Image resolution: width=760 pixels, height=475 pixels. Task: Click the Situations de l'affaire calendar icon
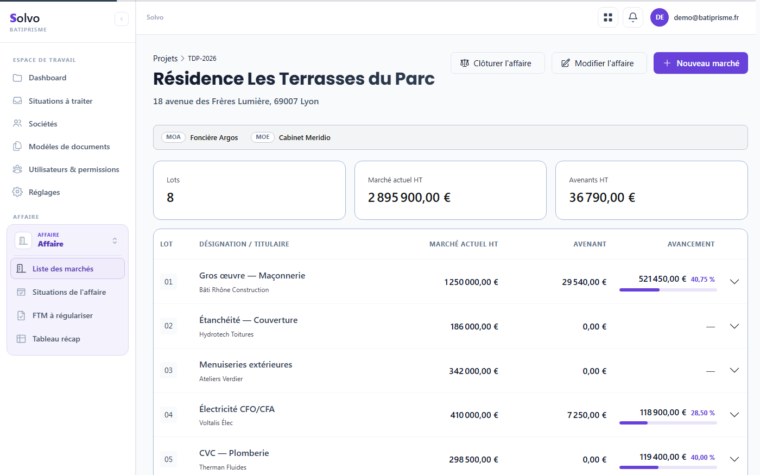click(21, 292)
